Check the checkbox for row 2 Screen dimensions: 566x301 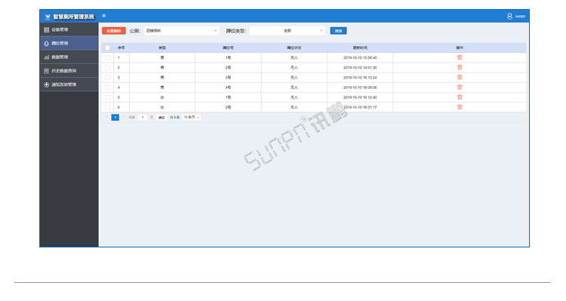click(107, 67)
